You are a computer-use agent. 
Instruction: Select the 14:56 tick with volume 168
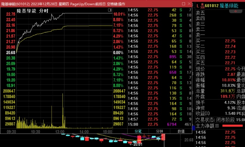pyautogui.click(x=160, y=47)
